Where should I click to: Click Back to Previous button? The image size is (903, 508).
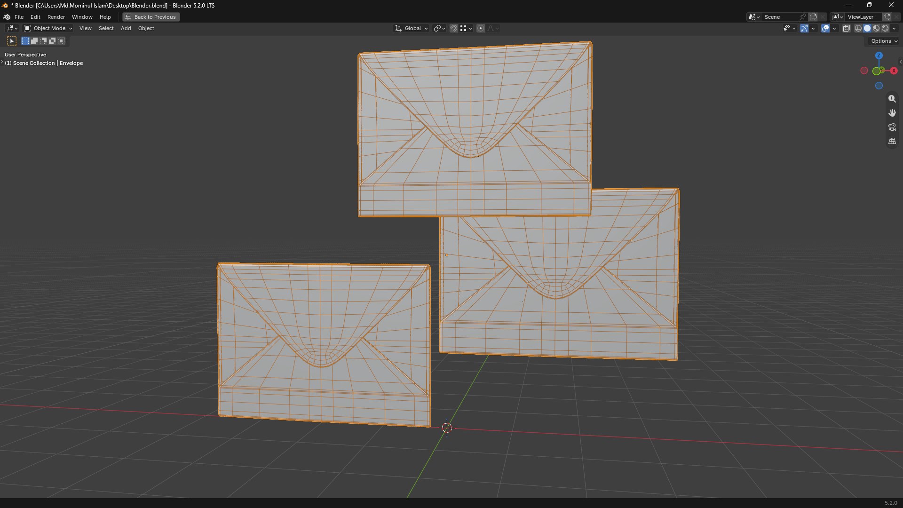pos(151,17)
